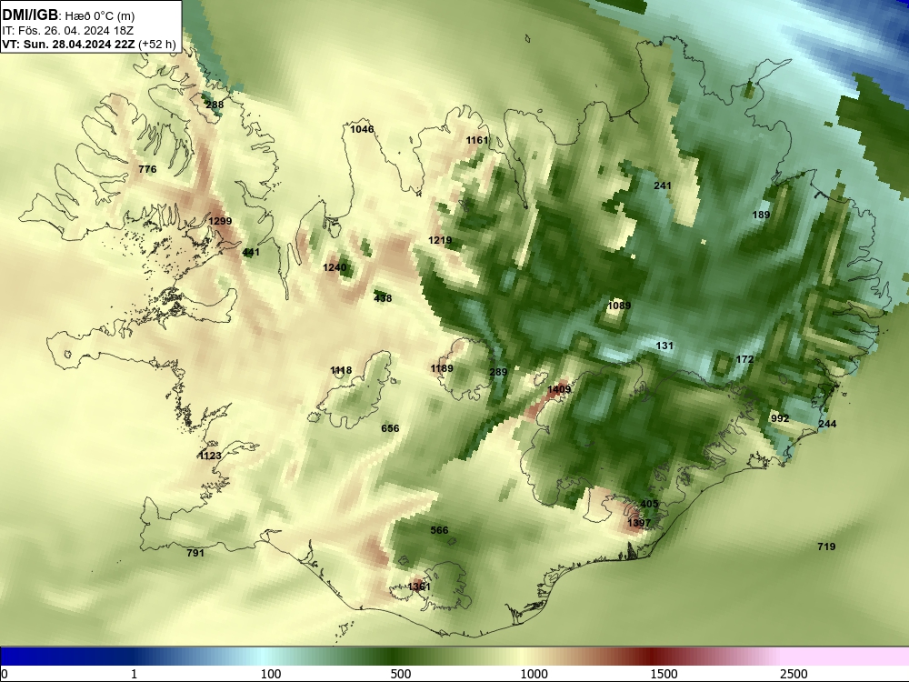Click the map value 1361
Image resolution: width=909 pixels, height=682 pixels.
(419, 587)
